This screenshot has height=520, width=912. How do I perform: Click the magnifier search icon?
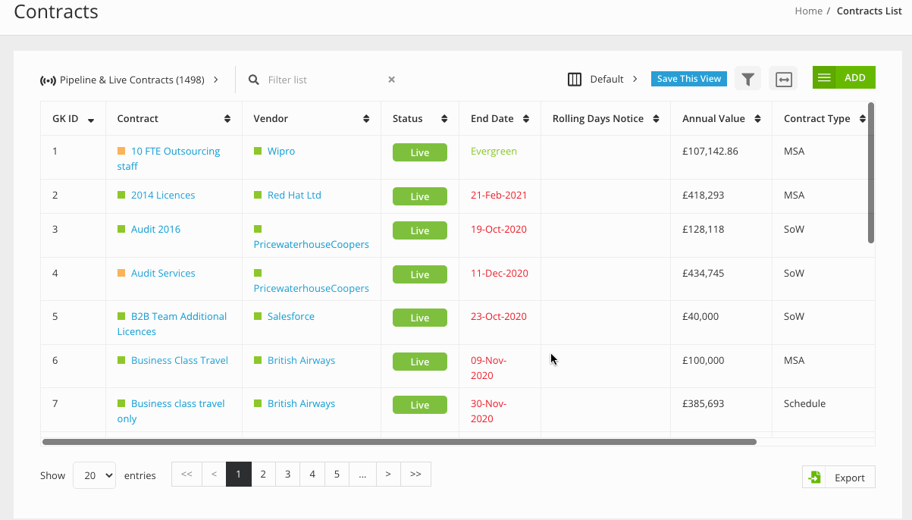tap(254, 80)
